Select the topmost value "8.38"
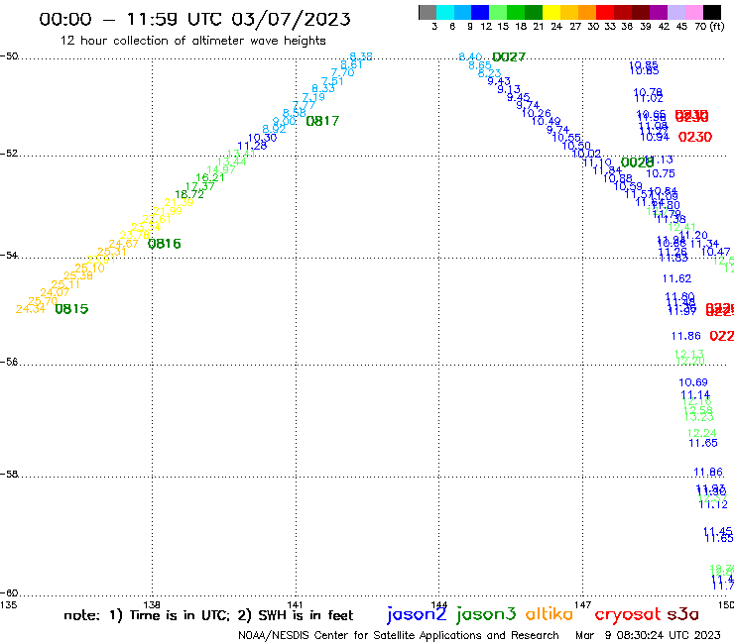 pos(361,56)
